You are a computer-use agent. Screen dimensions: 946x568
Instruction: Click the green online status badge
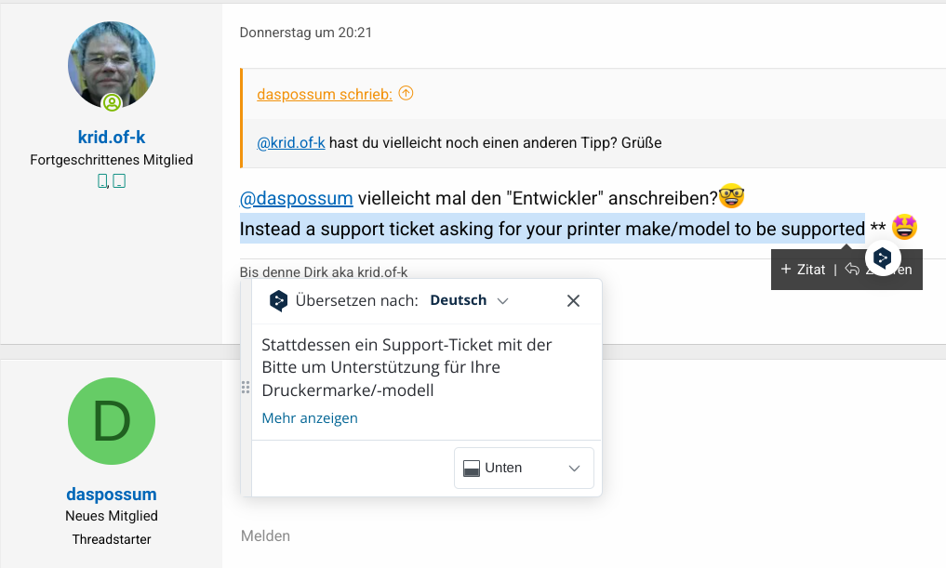112,103
